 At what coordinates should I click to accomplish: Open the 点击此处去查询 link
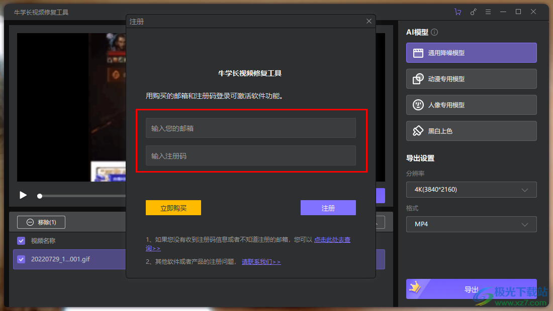click(x=332, y=240)
